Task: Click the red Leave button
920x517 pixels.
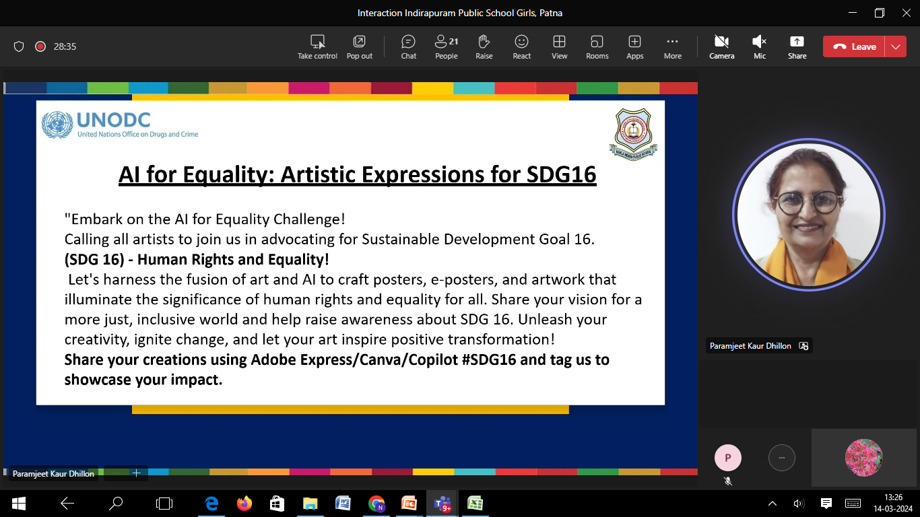Action: [854, 46]
